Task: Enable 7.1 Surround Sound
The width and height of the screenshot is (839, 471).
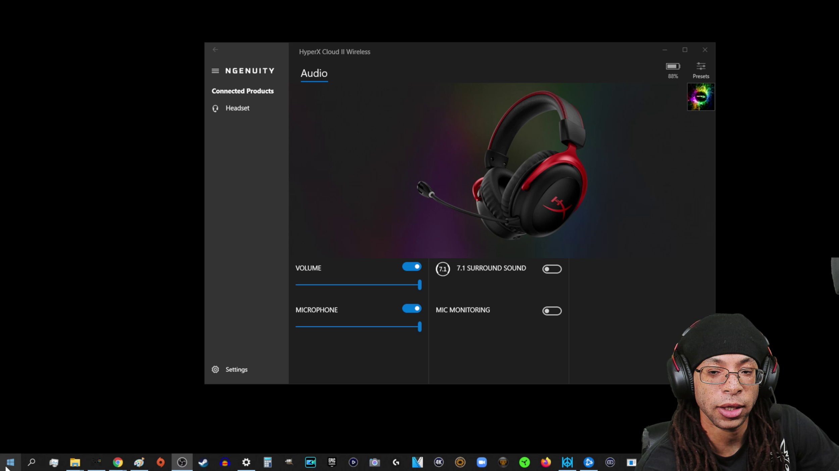Action: 552,269
